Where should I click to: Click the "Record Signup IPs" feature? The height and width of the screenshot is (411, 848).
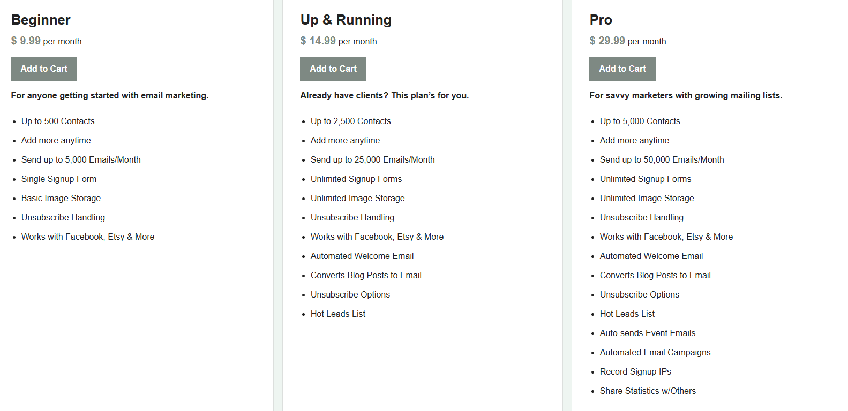point(635,372)
